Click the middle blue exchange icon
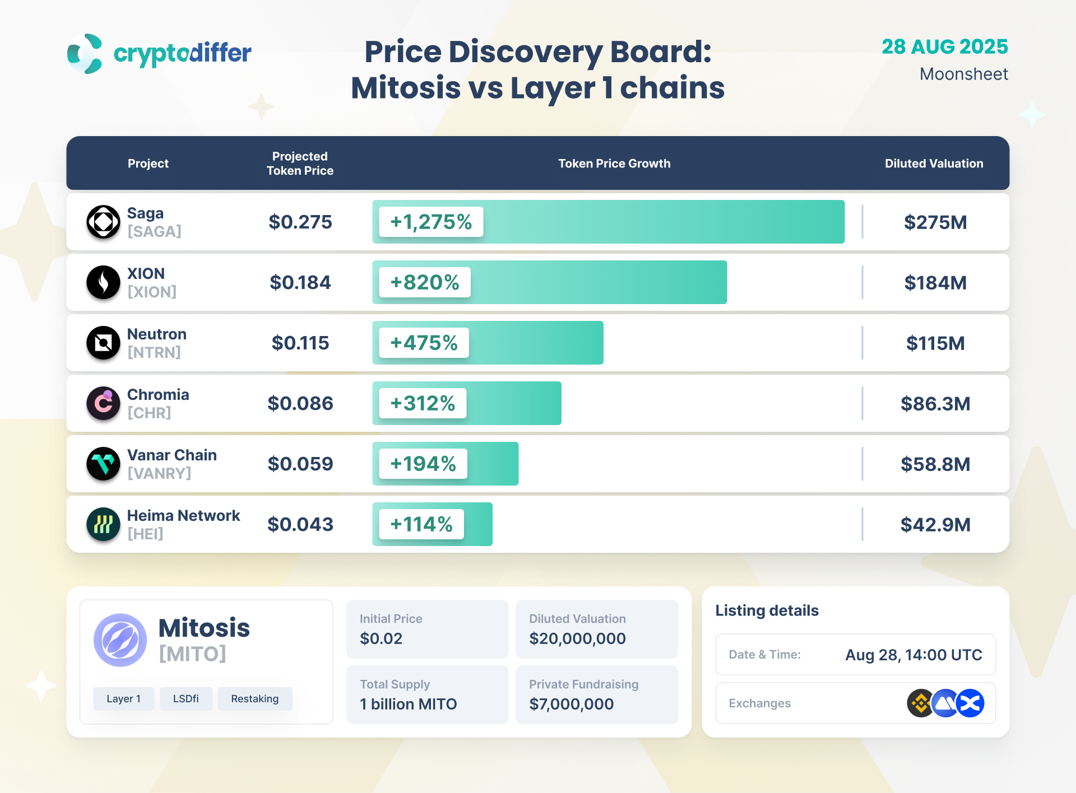Viewport: 1076px width, 793px height. (945, 703)
